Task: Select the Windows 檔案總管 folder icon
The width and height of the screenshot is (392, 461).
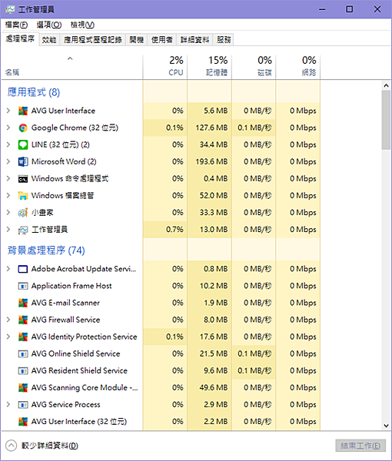Action: point(23,196)
